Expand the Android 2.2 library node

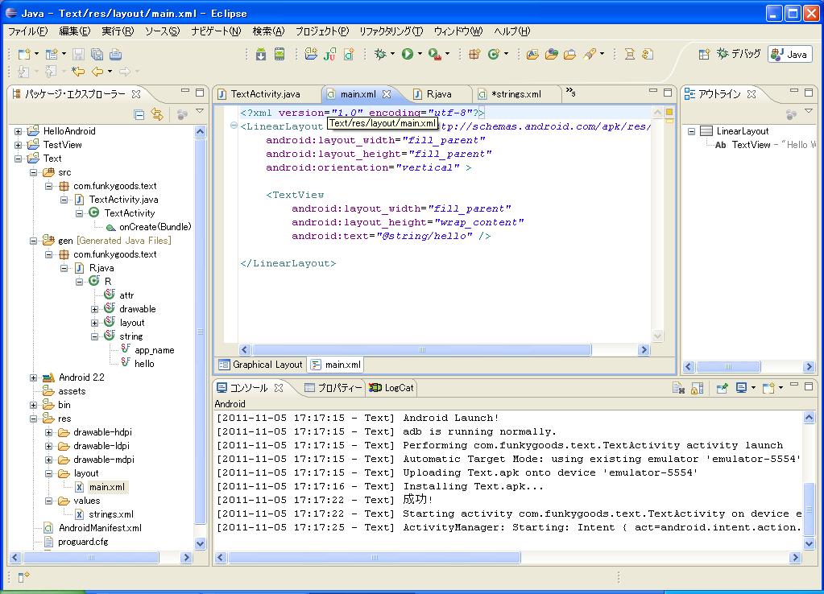33,377
